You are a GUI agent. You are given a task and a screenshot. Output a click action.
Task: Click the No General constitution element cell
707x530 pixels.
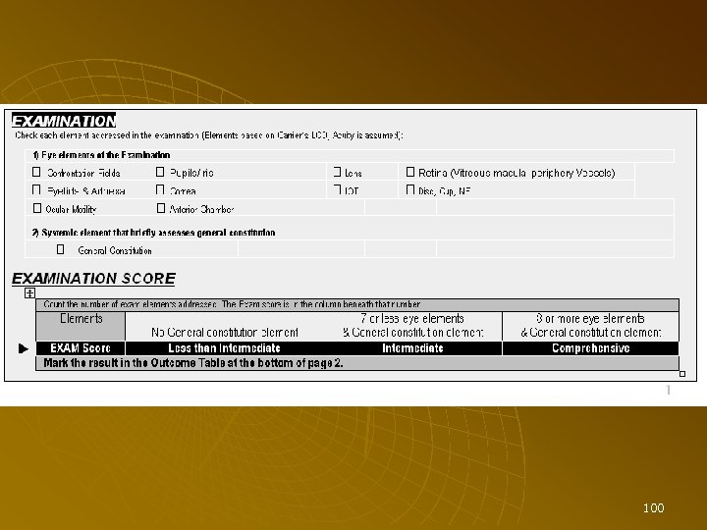225,326
